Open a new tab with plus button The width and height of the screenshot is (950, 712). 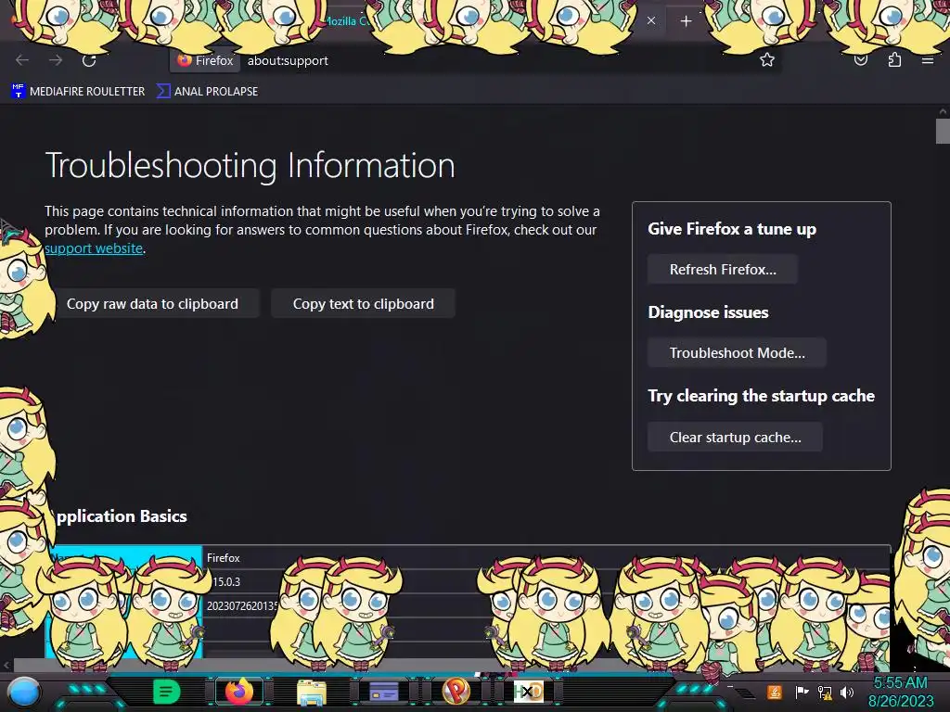686,21
